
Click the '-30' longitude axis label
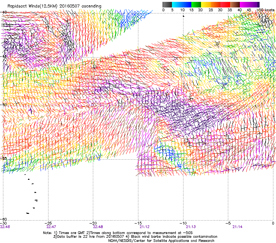coord(4,223)
